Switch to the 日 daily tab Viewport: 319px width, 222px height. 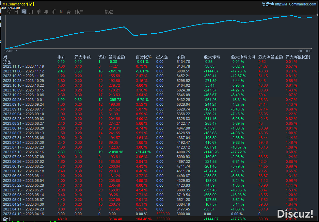[x=16, y=12]
